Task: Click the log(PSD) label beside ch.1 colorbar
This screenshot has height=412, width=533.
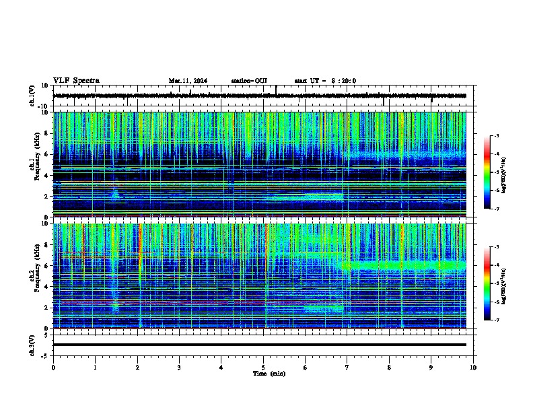Action: pyautogui.click(x=504, y=176)
